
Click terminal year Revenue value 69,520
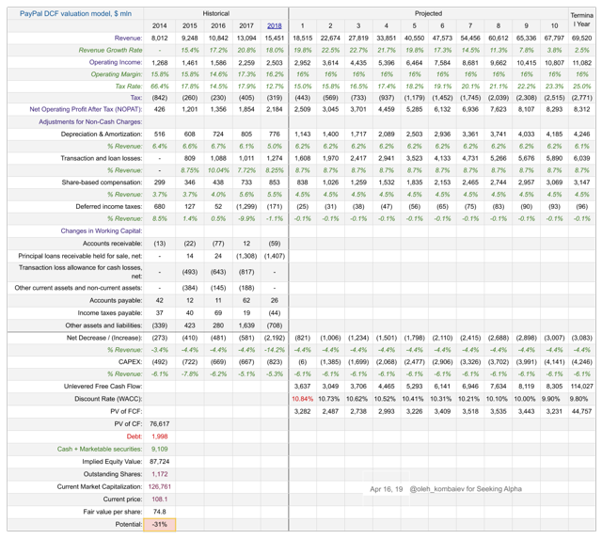581,38
